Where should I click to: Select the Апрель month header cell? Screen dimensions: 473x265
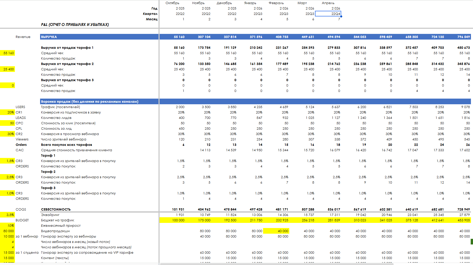(328, 3)
